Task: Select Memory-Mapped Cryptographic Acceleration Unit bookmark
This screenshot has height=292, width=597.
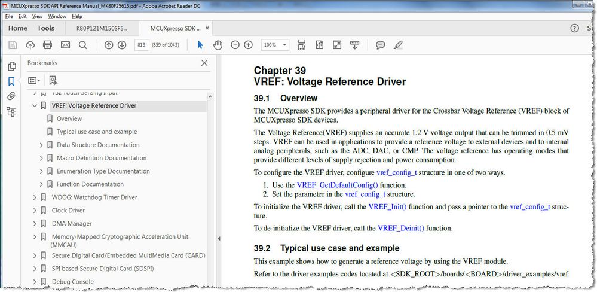Action: 120,241
